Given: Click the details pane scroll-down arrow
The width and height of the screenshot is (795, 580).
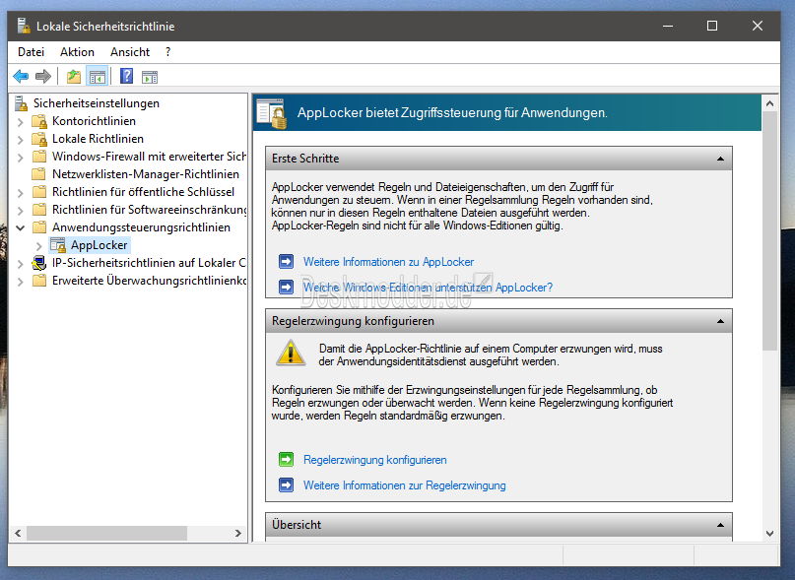Looking at the screenshot, I should (769, 534).
